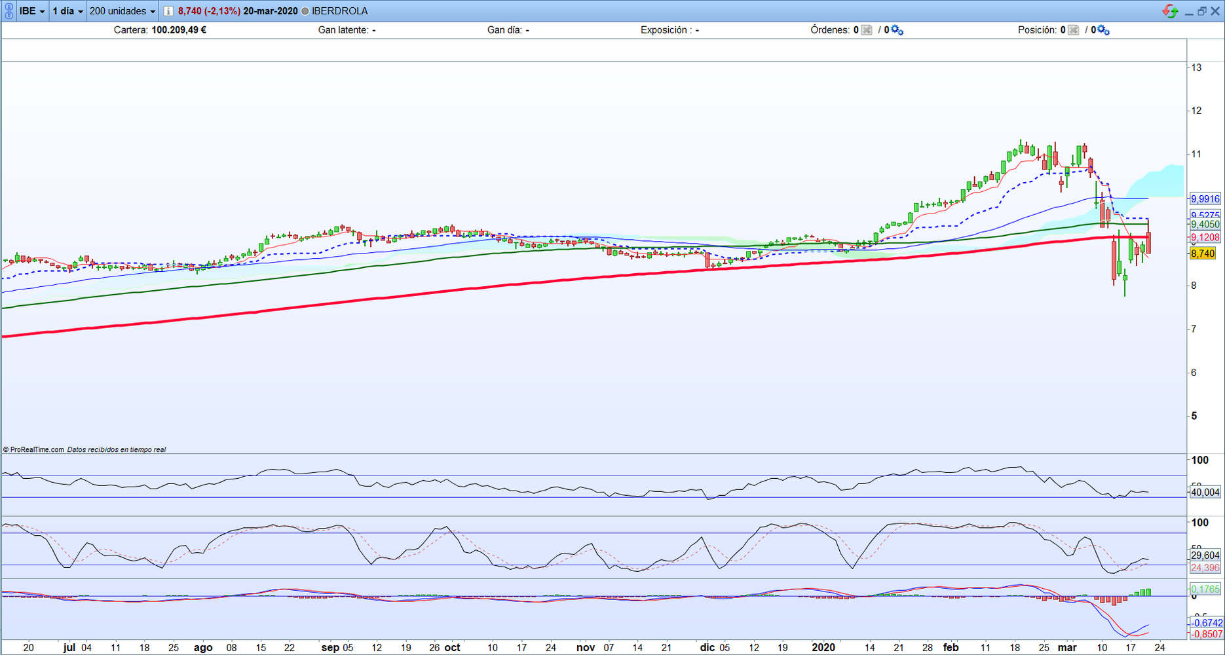
Task: Expand the IBE ticker dropdown
Action: (32, 11)
